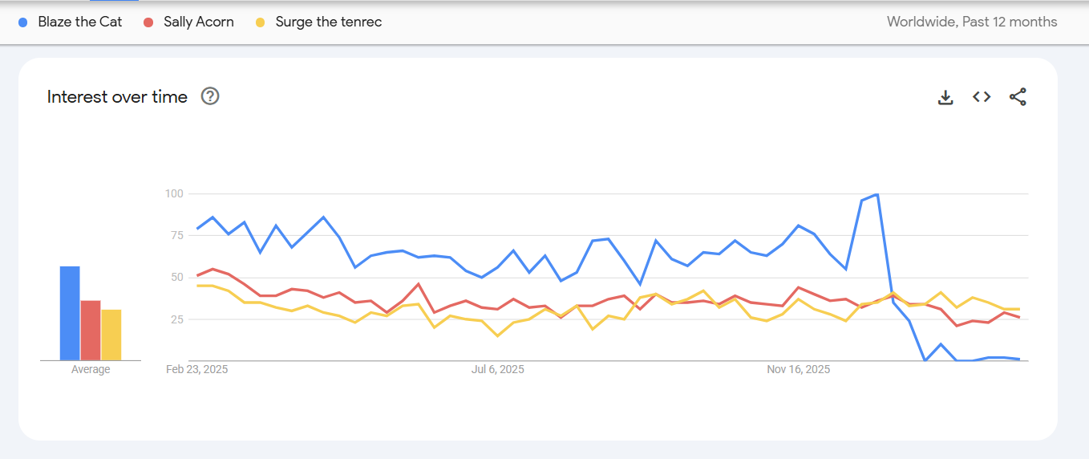Select the Sally Acorn search term
The height and width of the screenshot is (459, 1089).
(x=199, y=22)
